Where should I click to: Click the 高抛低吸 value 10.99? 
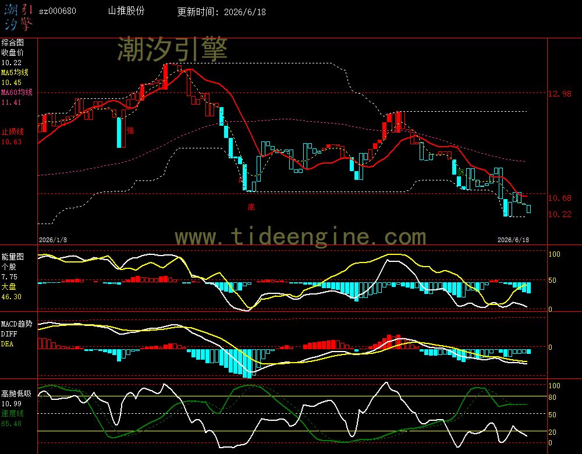pyautogui.click(x=12, y=403)
